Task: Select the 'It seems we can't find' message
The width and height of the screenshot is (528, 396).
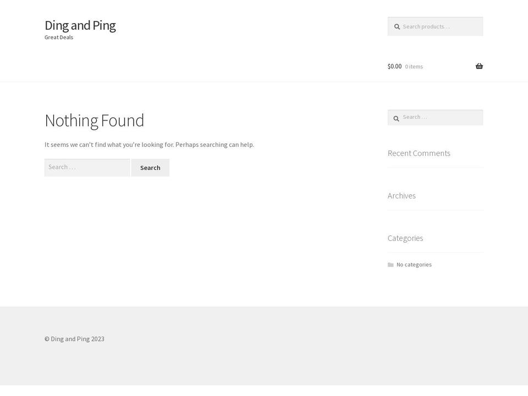Action: (149, 145)
